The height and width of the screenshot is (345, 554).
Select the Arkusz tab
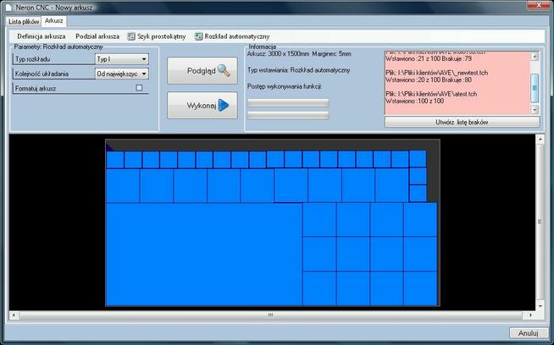53,21
